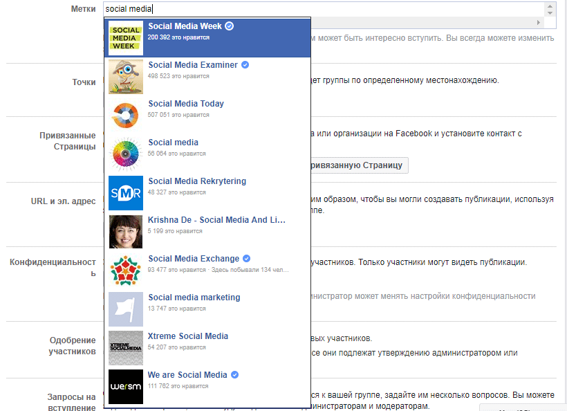Click the Social Media Today ring logo
This screenshot has height=411, width=567.
[125, 116]
